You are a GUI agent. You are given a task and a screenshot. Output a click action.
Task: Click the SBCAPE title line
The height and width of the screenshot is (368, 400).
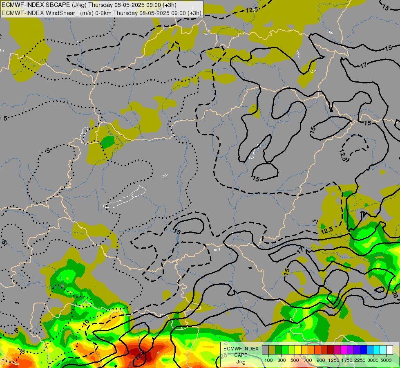point(89,5)
